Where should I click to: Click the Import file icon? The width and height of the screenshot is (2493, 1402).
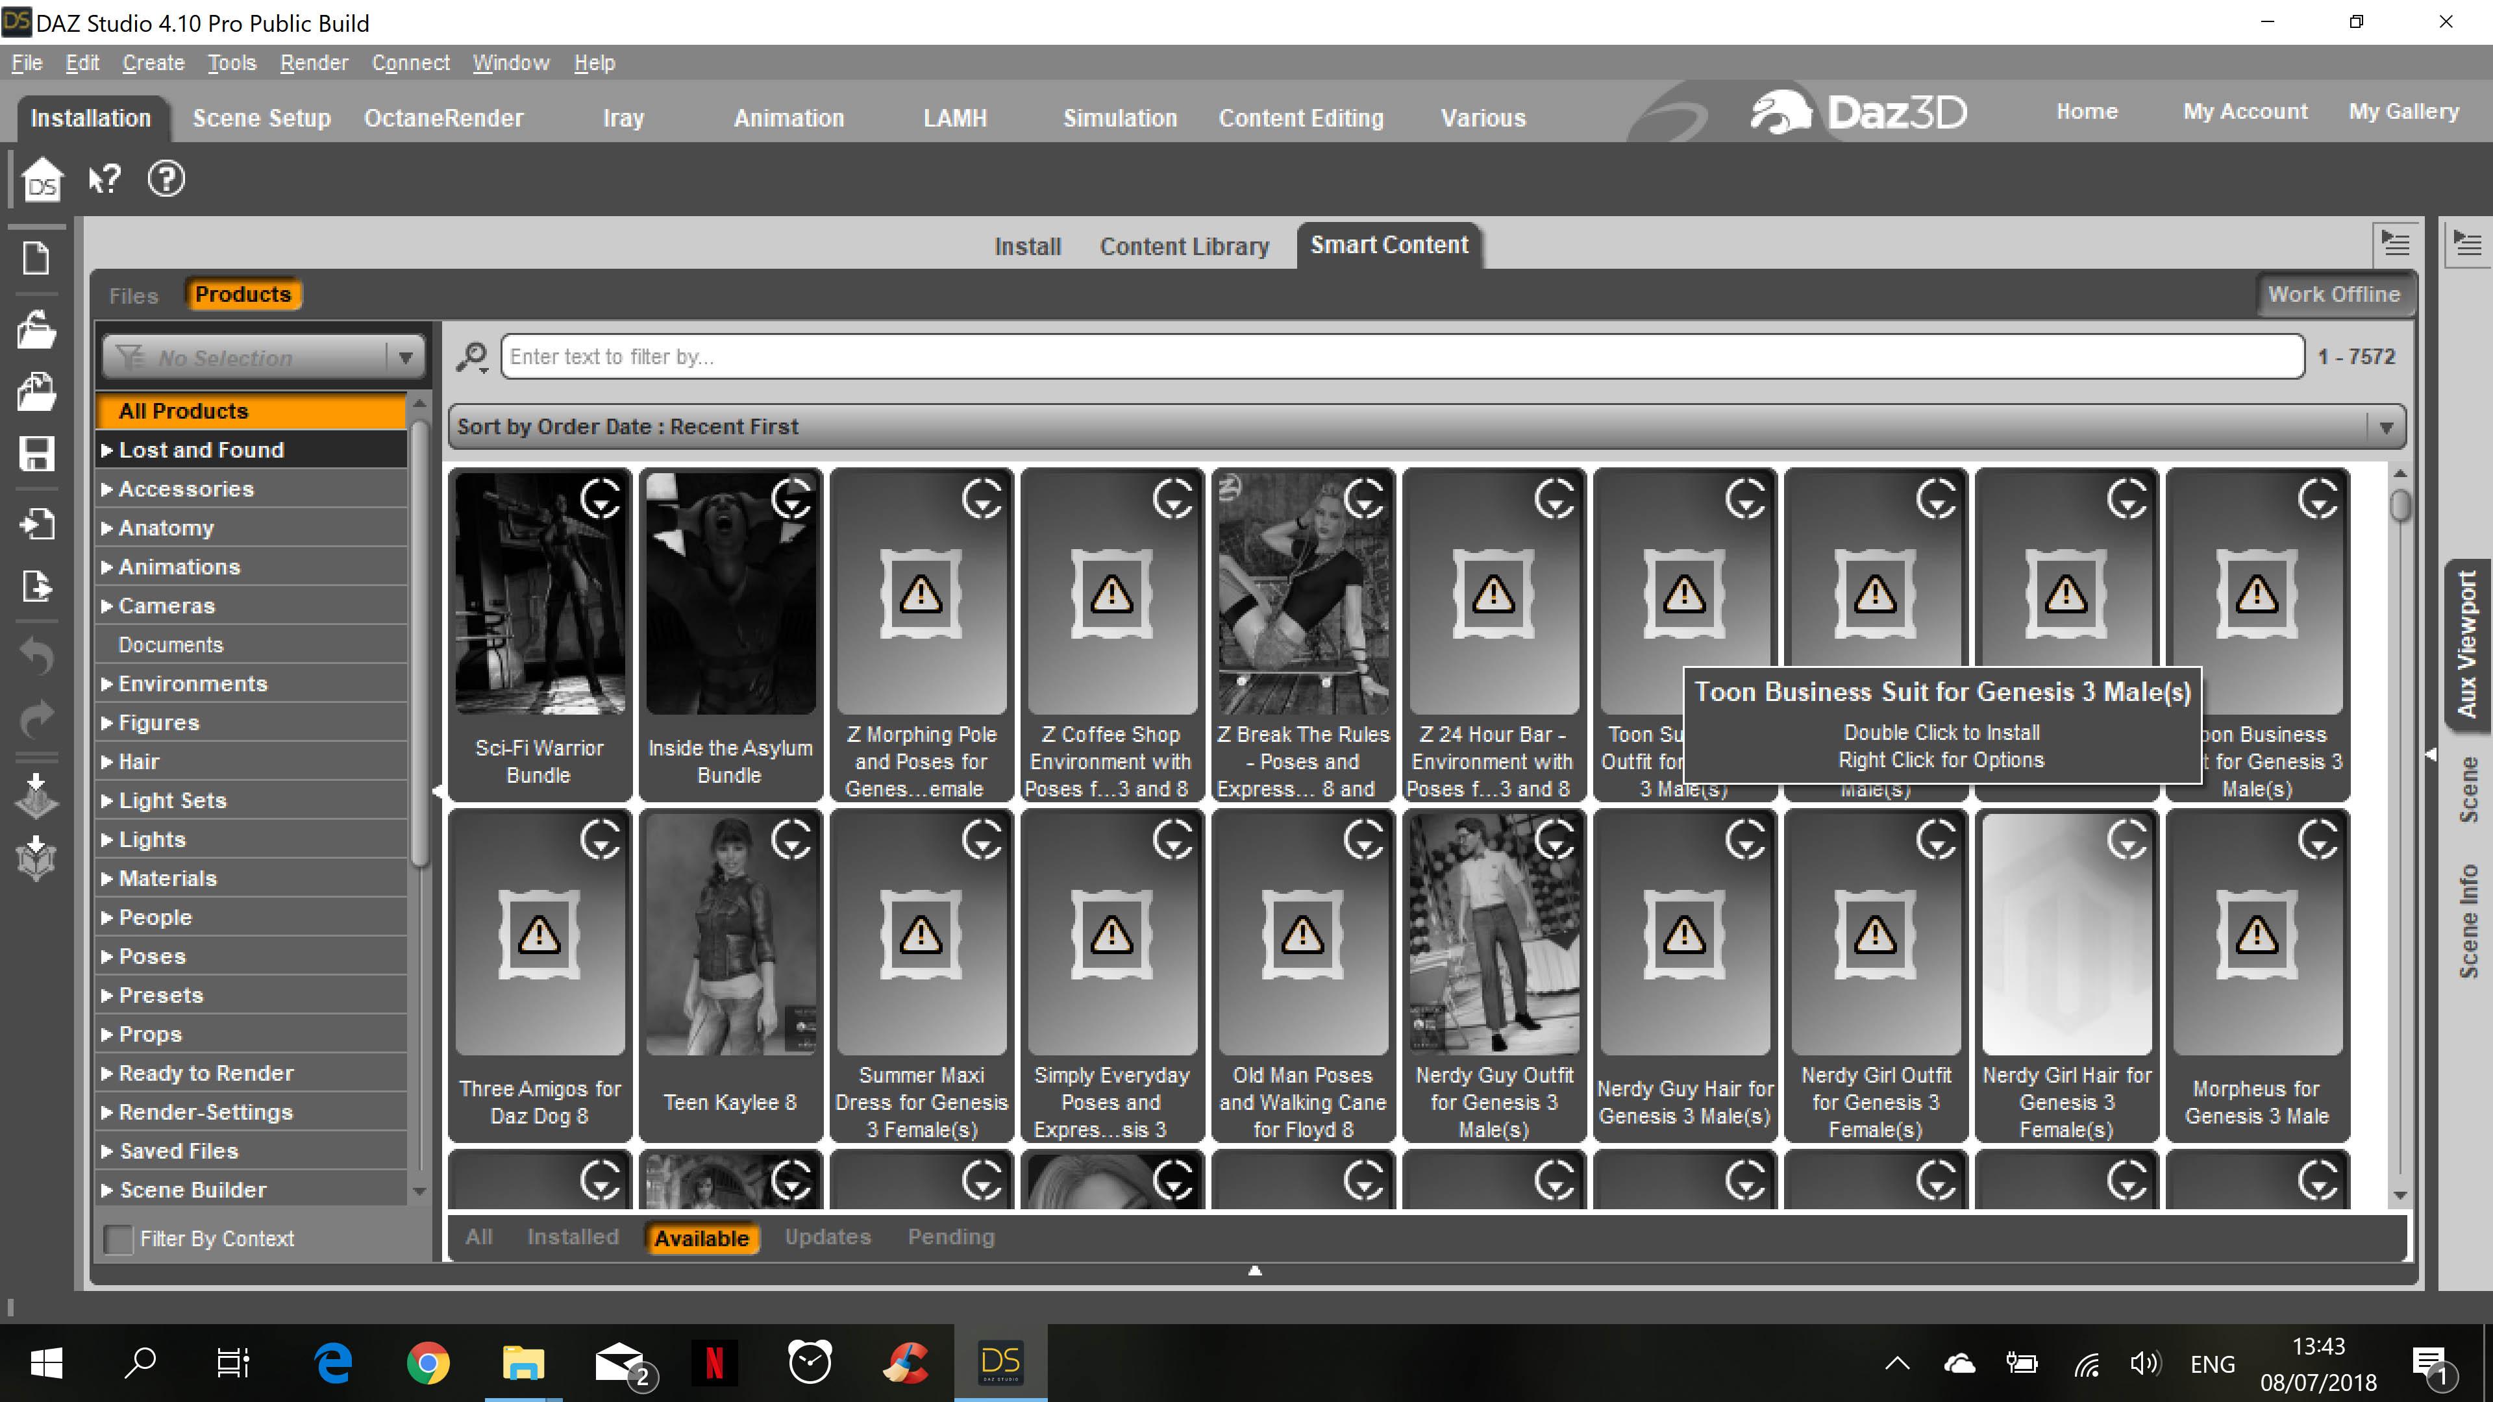click(37, 525)
